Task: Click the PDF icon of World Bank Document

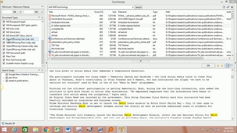Action: click(x=50, y=19)
